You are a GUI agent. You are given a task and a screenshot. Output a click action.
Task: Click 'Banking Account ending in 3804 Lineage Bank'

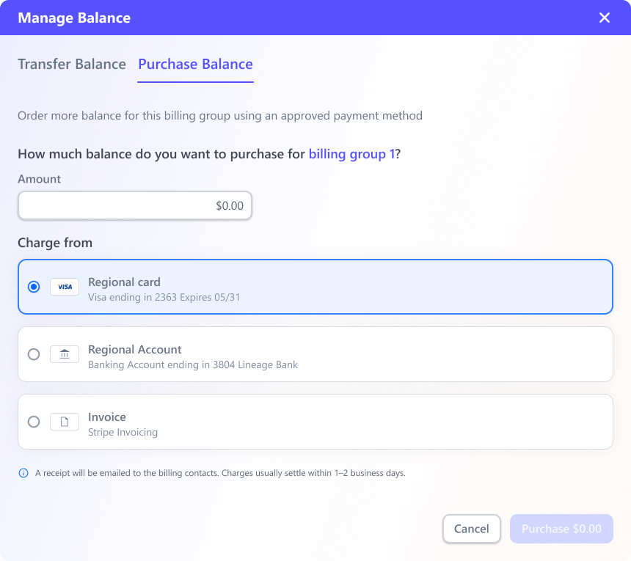point(193,364)
